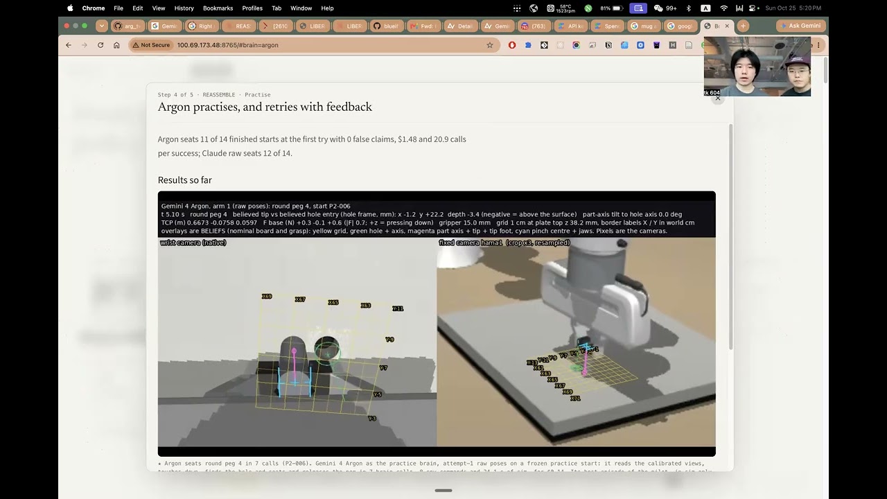Image resolution: width=887 pixels, height=499 pixels.
Task: Open the browser home page
Action: pyautogui.click(x=116, y=45)
